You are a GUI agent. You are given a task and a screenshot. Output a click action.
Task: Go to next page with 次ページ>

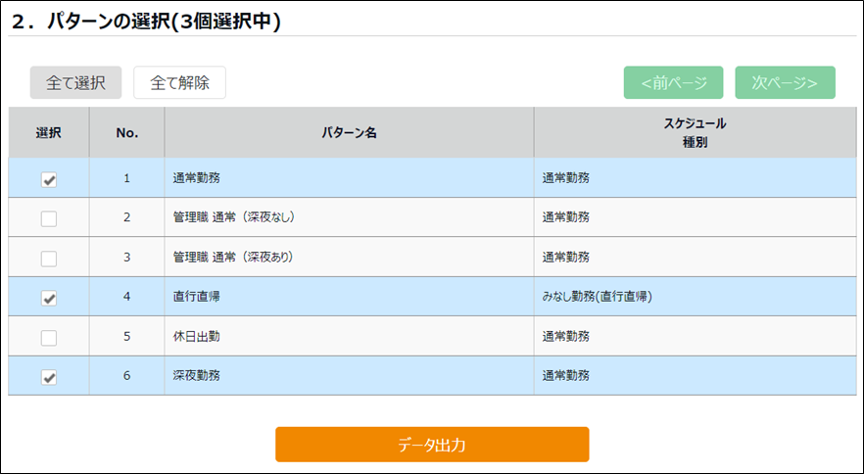786,82
